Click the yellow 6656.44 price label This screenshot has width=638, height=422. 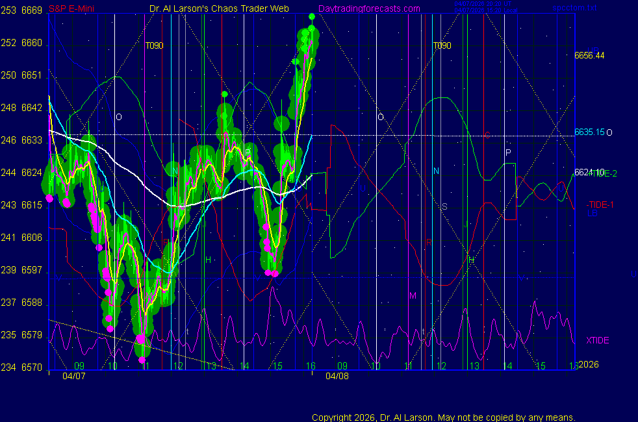[589, 55]
